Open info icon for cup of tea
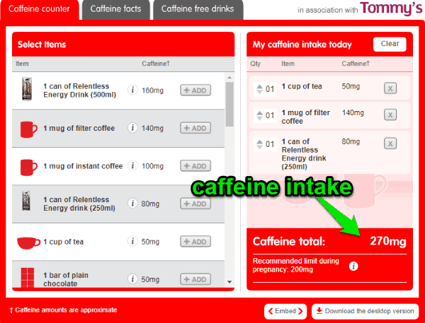Image resolution: width=425 pixels, height=323 pixels. [132, 241]
